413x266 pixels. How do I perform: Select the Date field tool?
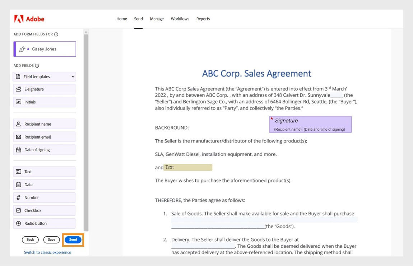pyautogui.click(x=44, y=184)
